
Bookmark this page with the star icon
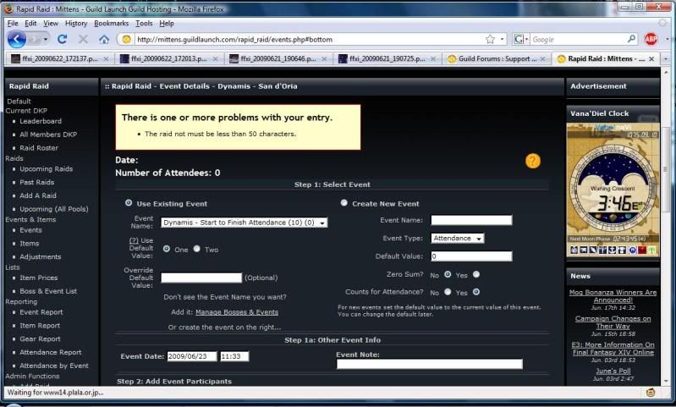pos(490,39)
